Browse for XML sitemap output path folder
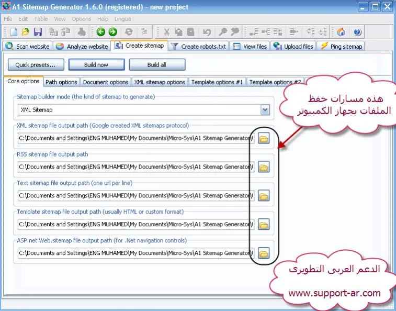 [x=264, y=139]
